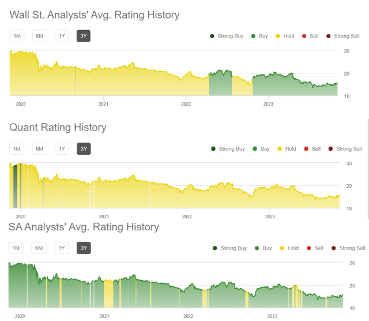
Task: Toggle Sell legend dot in Quant Rating chart
Action: [306, 149]
